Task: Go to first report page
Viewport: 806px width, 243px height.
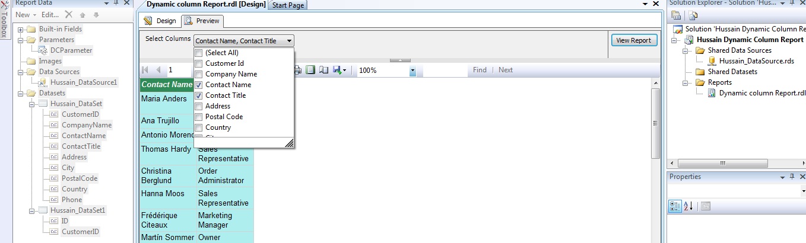Action: tap(145, 70)
